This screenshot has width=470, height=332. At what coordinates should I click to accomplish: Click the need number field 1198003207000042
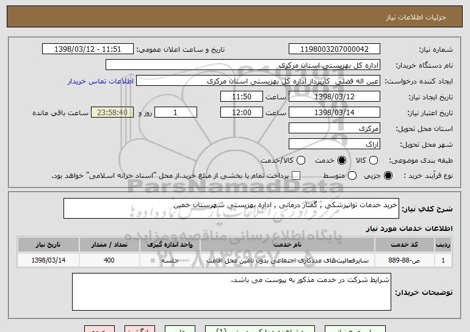(x=334, y=49)
